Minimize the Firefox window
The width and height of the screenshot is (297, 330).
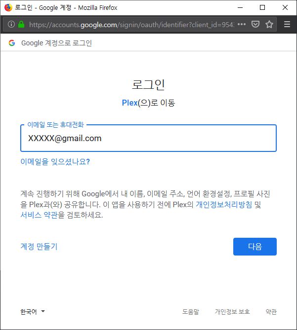(x=240, y=7)
